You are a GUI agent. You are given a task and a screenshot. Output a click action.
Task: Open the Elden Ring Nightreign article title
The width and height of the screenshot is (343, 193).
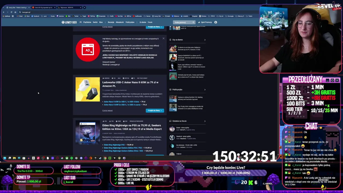click(x=132, y=127)
